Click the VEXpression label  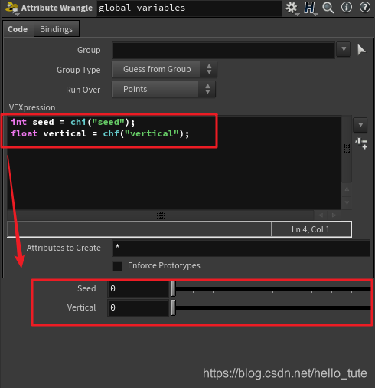pos(32,107)
